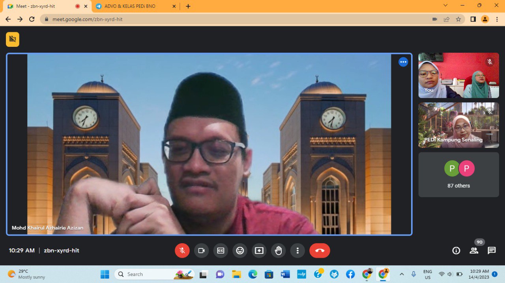Open the clock showing 10:29 AM 14/4/2023
Image resolution: width=505 pixels, height=283 pixels.
(x=479, y=274)
